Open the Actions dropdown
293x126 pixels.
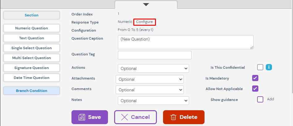tap(153, 68)
